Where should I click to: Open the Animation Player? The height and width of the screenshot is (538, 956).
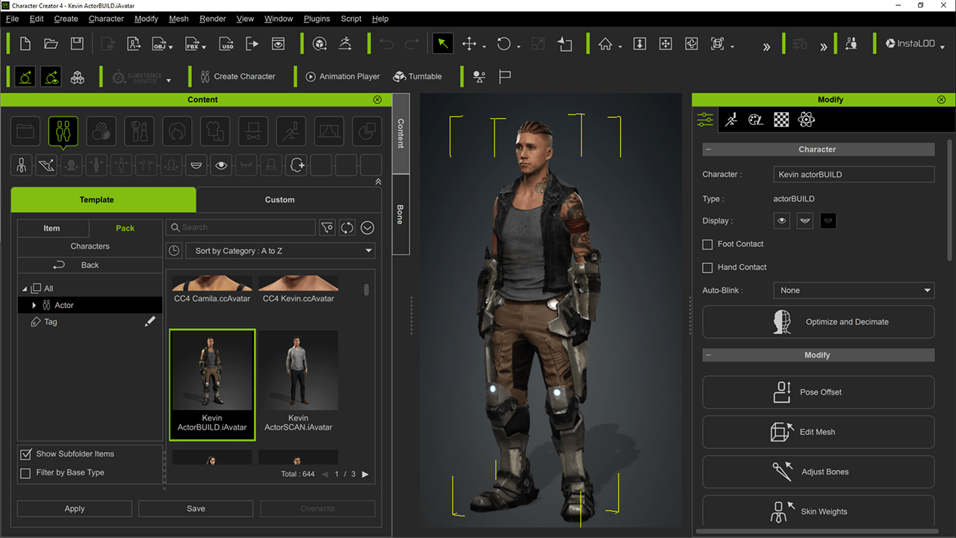click(x=342, y=76)
